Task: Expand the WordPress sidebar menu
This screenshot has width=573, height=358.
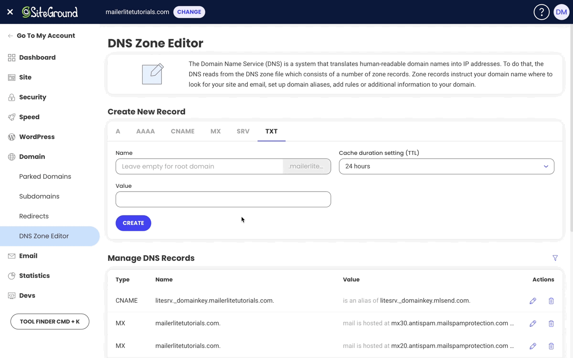Action: [x=37, y=137]
